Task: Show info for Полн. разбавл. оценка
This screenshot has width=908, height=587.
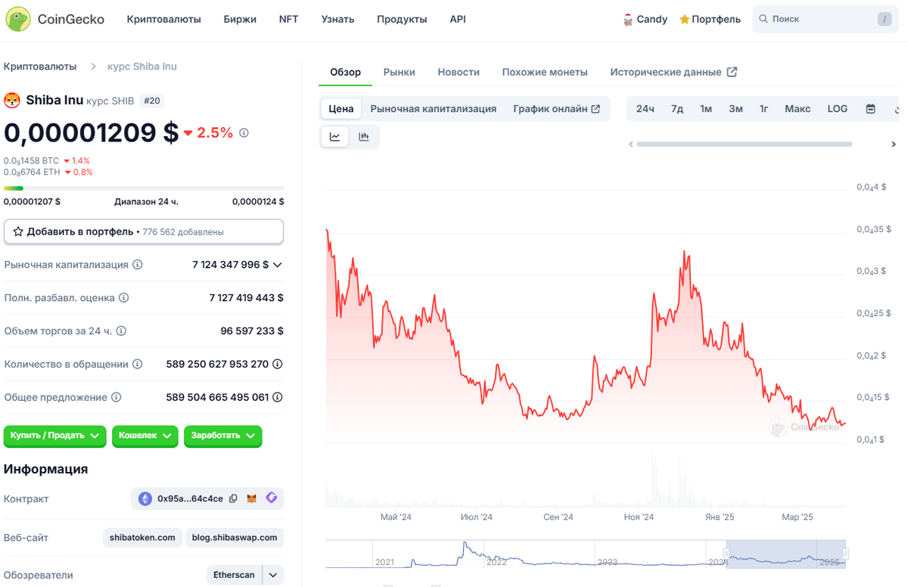Action: click(124, 298)
